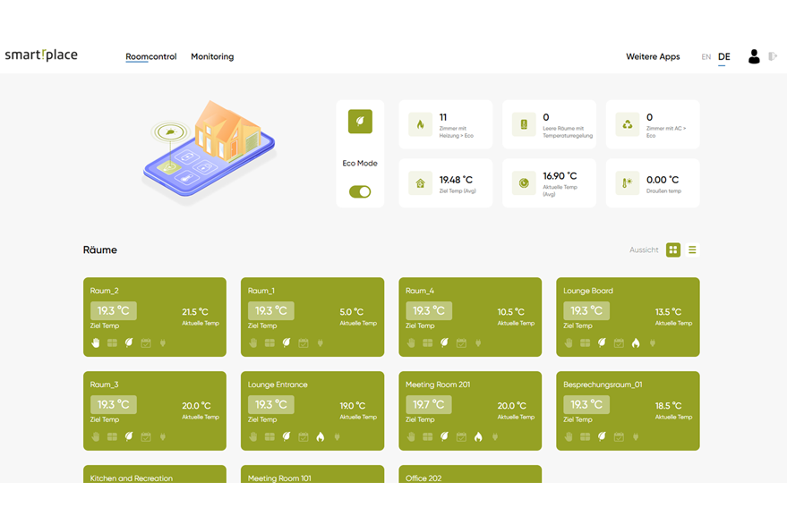Image resolution: width=787 pixels, height=524 pixels.
Task: Select manual hand icon in Raum_2
Action: click(x=96, y=342)
